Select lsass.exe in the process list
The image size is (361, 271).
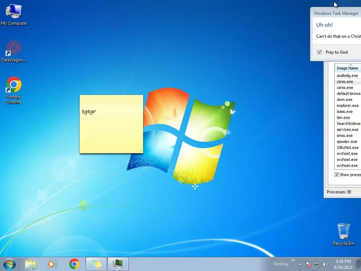[348, 112]
